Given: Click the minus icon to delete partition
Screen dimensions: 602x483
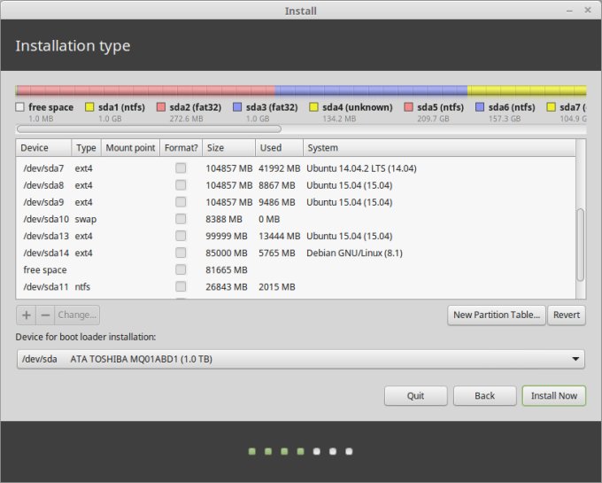Looking at the screenshot, I should click(x=45, y=316).
